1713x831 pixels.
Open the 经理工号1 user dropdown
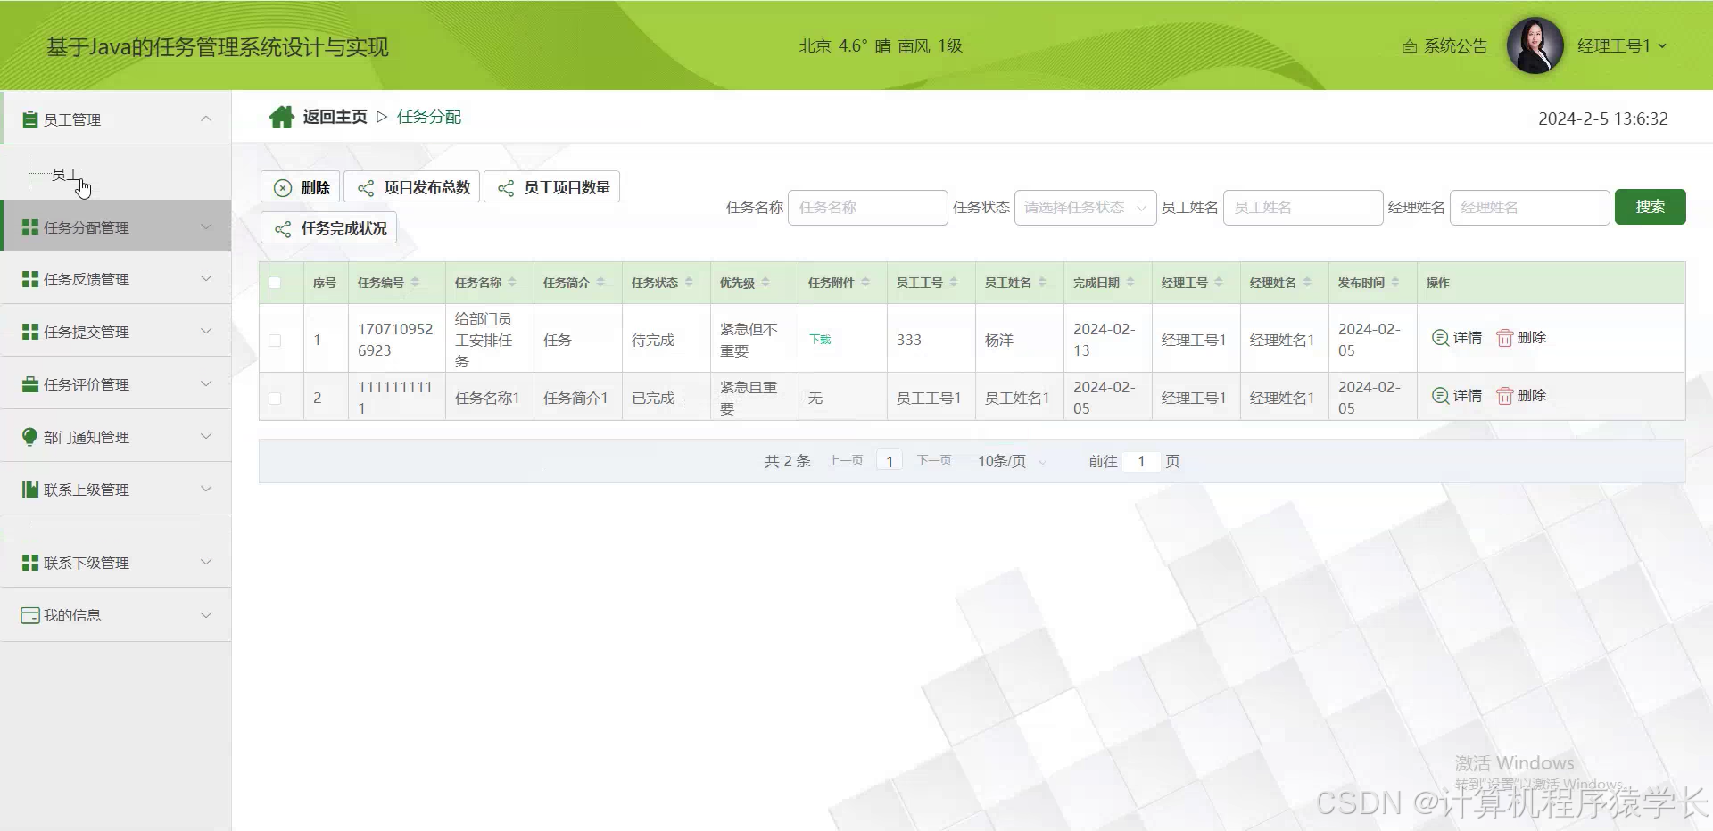click(x=1622, y=45)
